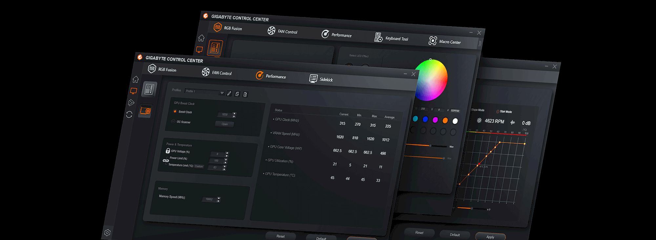Increase the Power Limit value
Image resolution: width=656 pixels, height=240 pixels.
coord(226,159)
